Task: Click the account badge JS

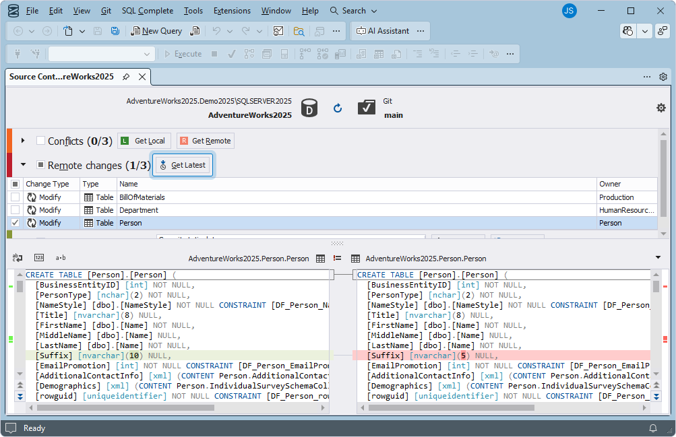Action: pyautogui.click(x=569, y=11)
